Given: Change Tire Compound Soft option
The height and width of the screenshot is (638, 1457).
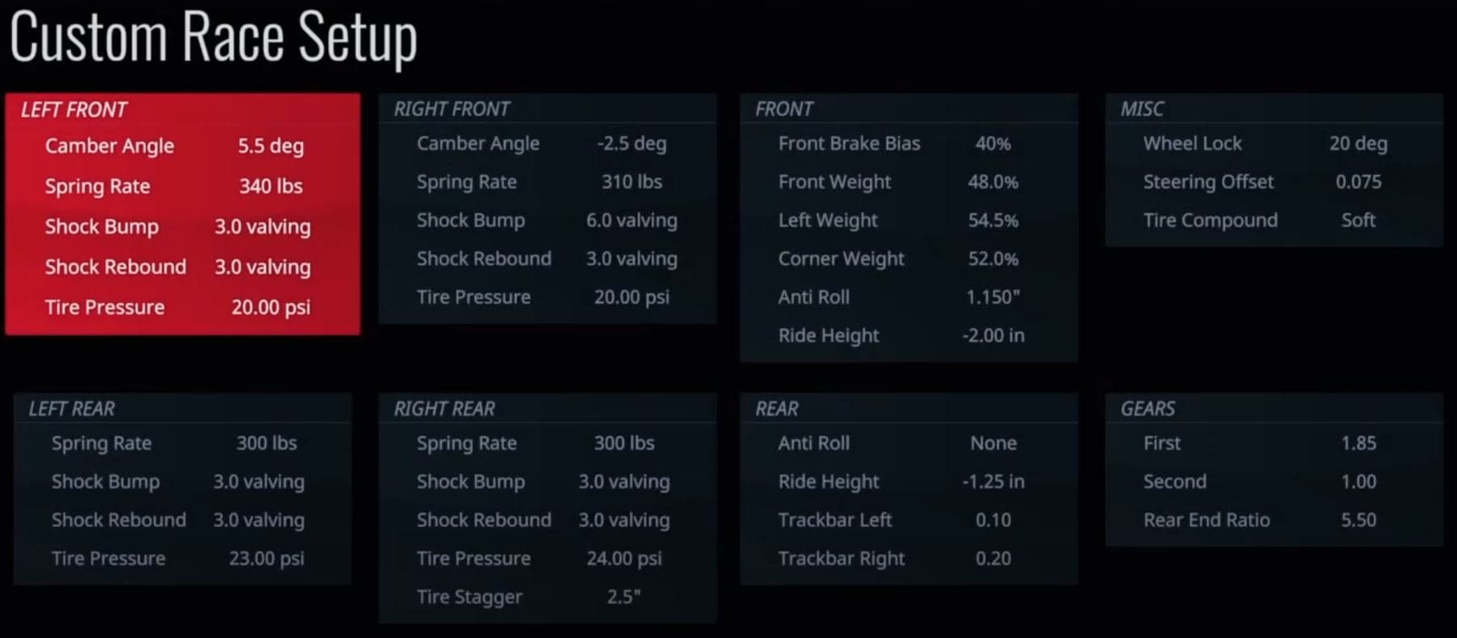Looking at the screenshot, I should point(1358,220).
